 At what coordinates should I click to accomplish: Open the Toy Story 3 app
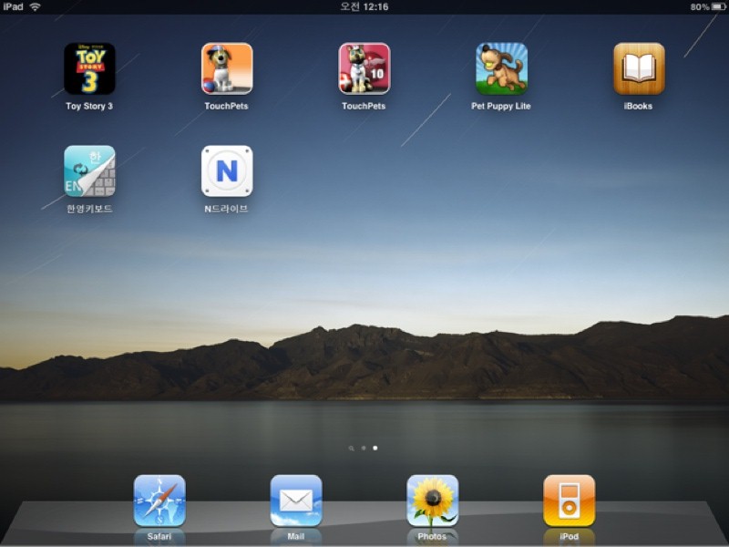pos(89,69)
